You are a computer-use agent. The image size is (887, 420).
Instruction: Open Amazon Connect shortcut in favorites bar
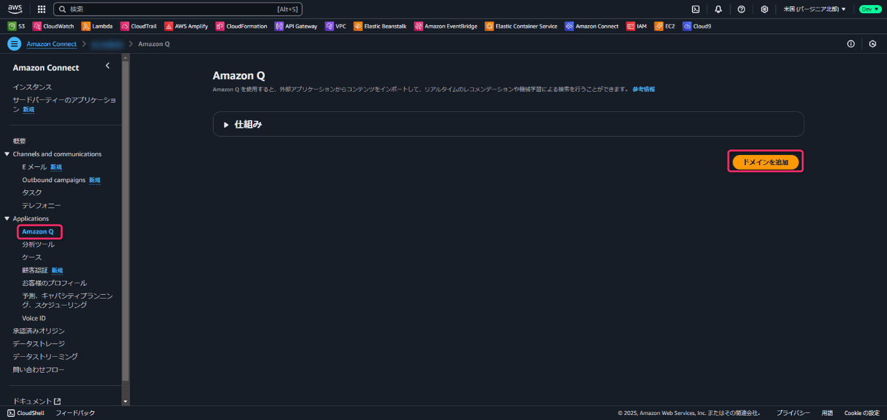pyautogui.click(x=592, y=27)
